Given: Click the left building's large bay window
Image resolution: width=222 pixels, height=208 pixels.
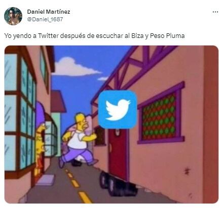Looking at the screenshot, I should (20, 115).
